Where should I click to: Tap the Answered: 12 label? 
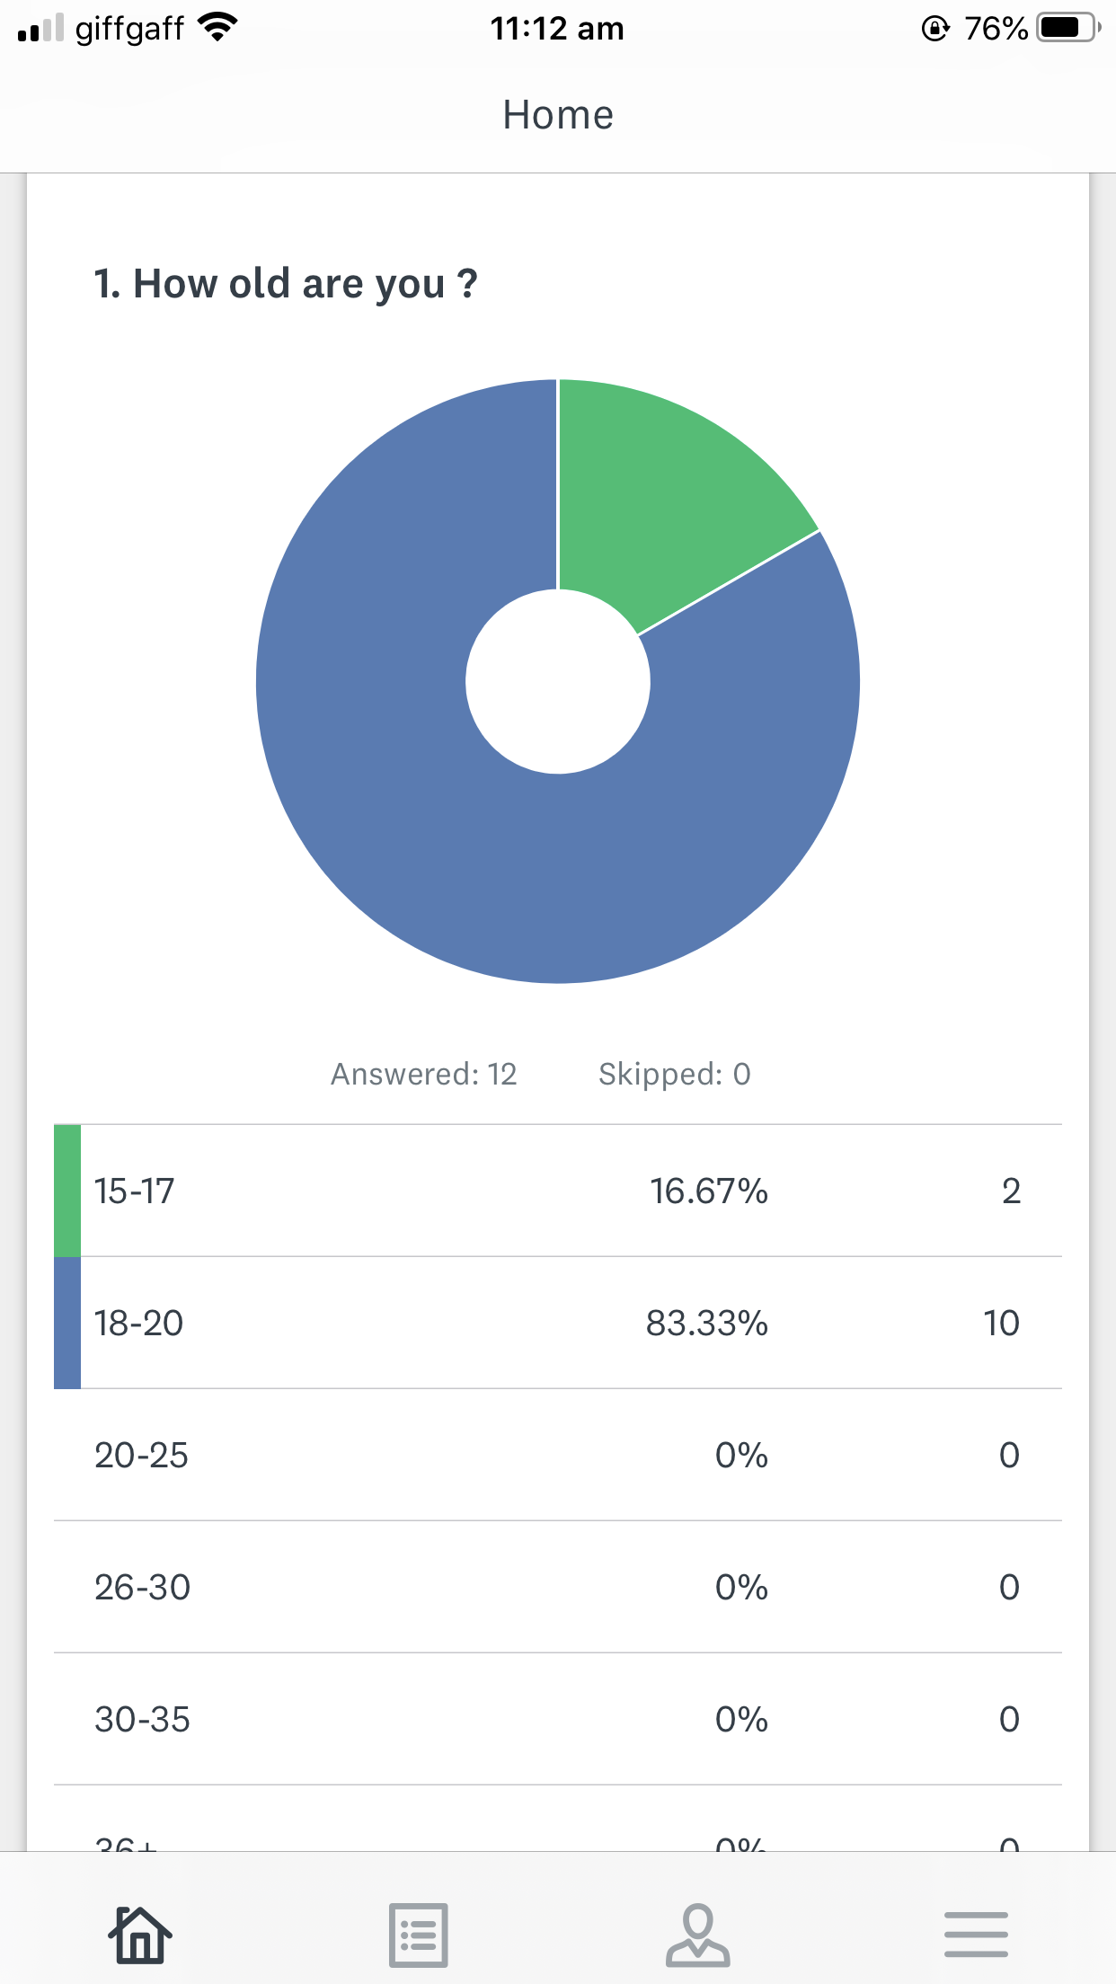[424, 1074]
